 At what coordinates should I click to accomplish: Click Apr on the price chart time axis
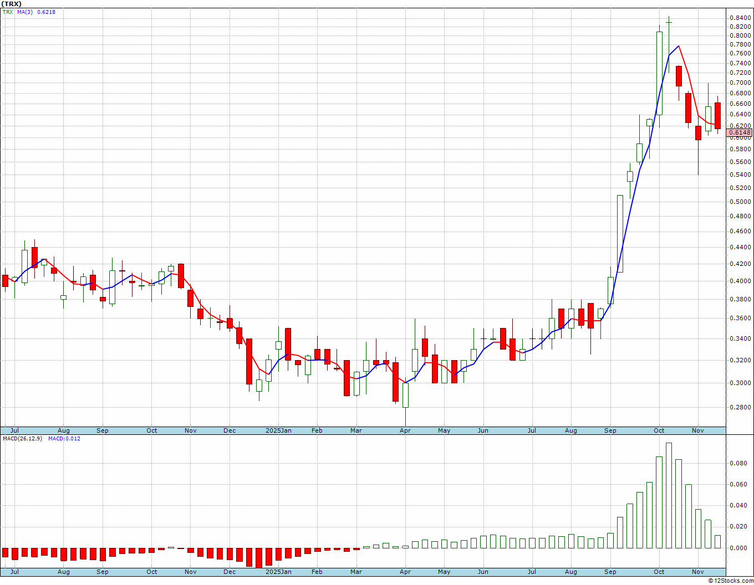click(405, 430)
